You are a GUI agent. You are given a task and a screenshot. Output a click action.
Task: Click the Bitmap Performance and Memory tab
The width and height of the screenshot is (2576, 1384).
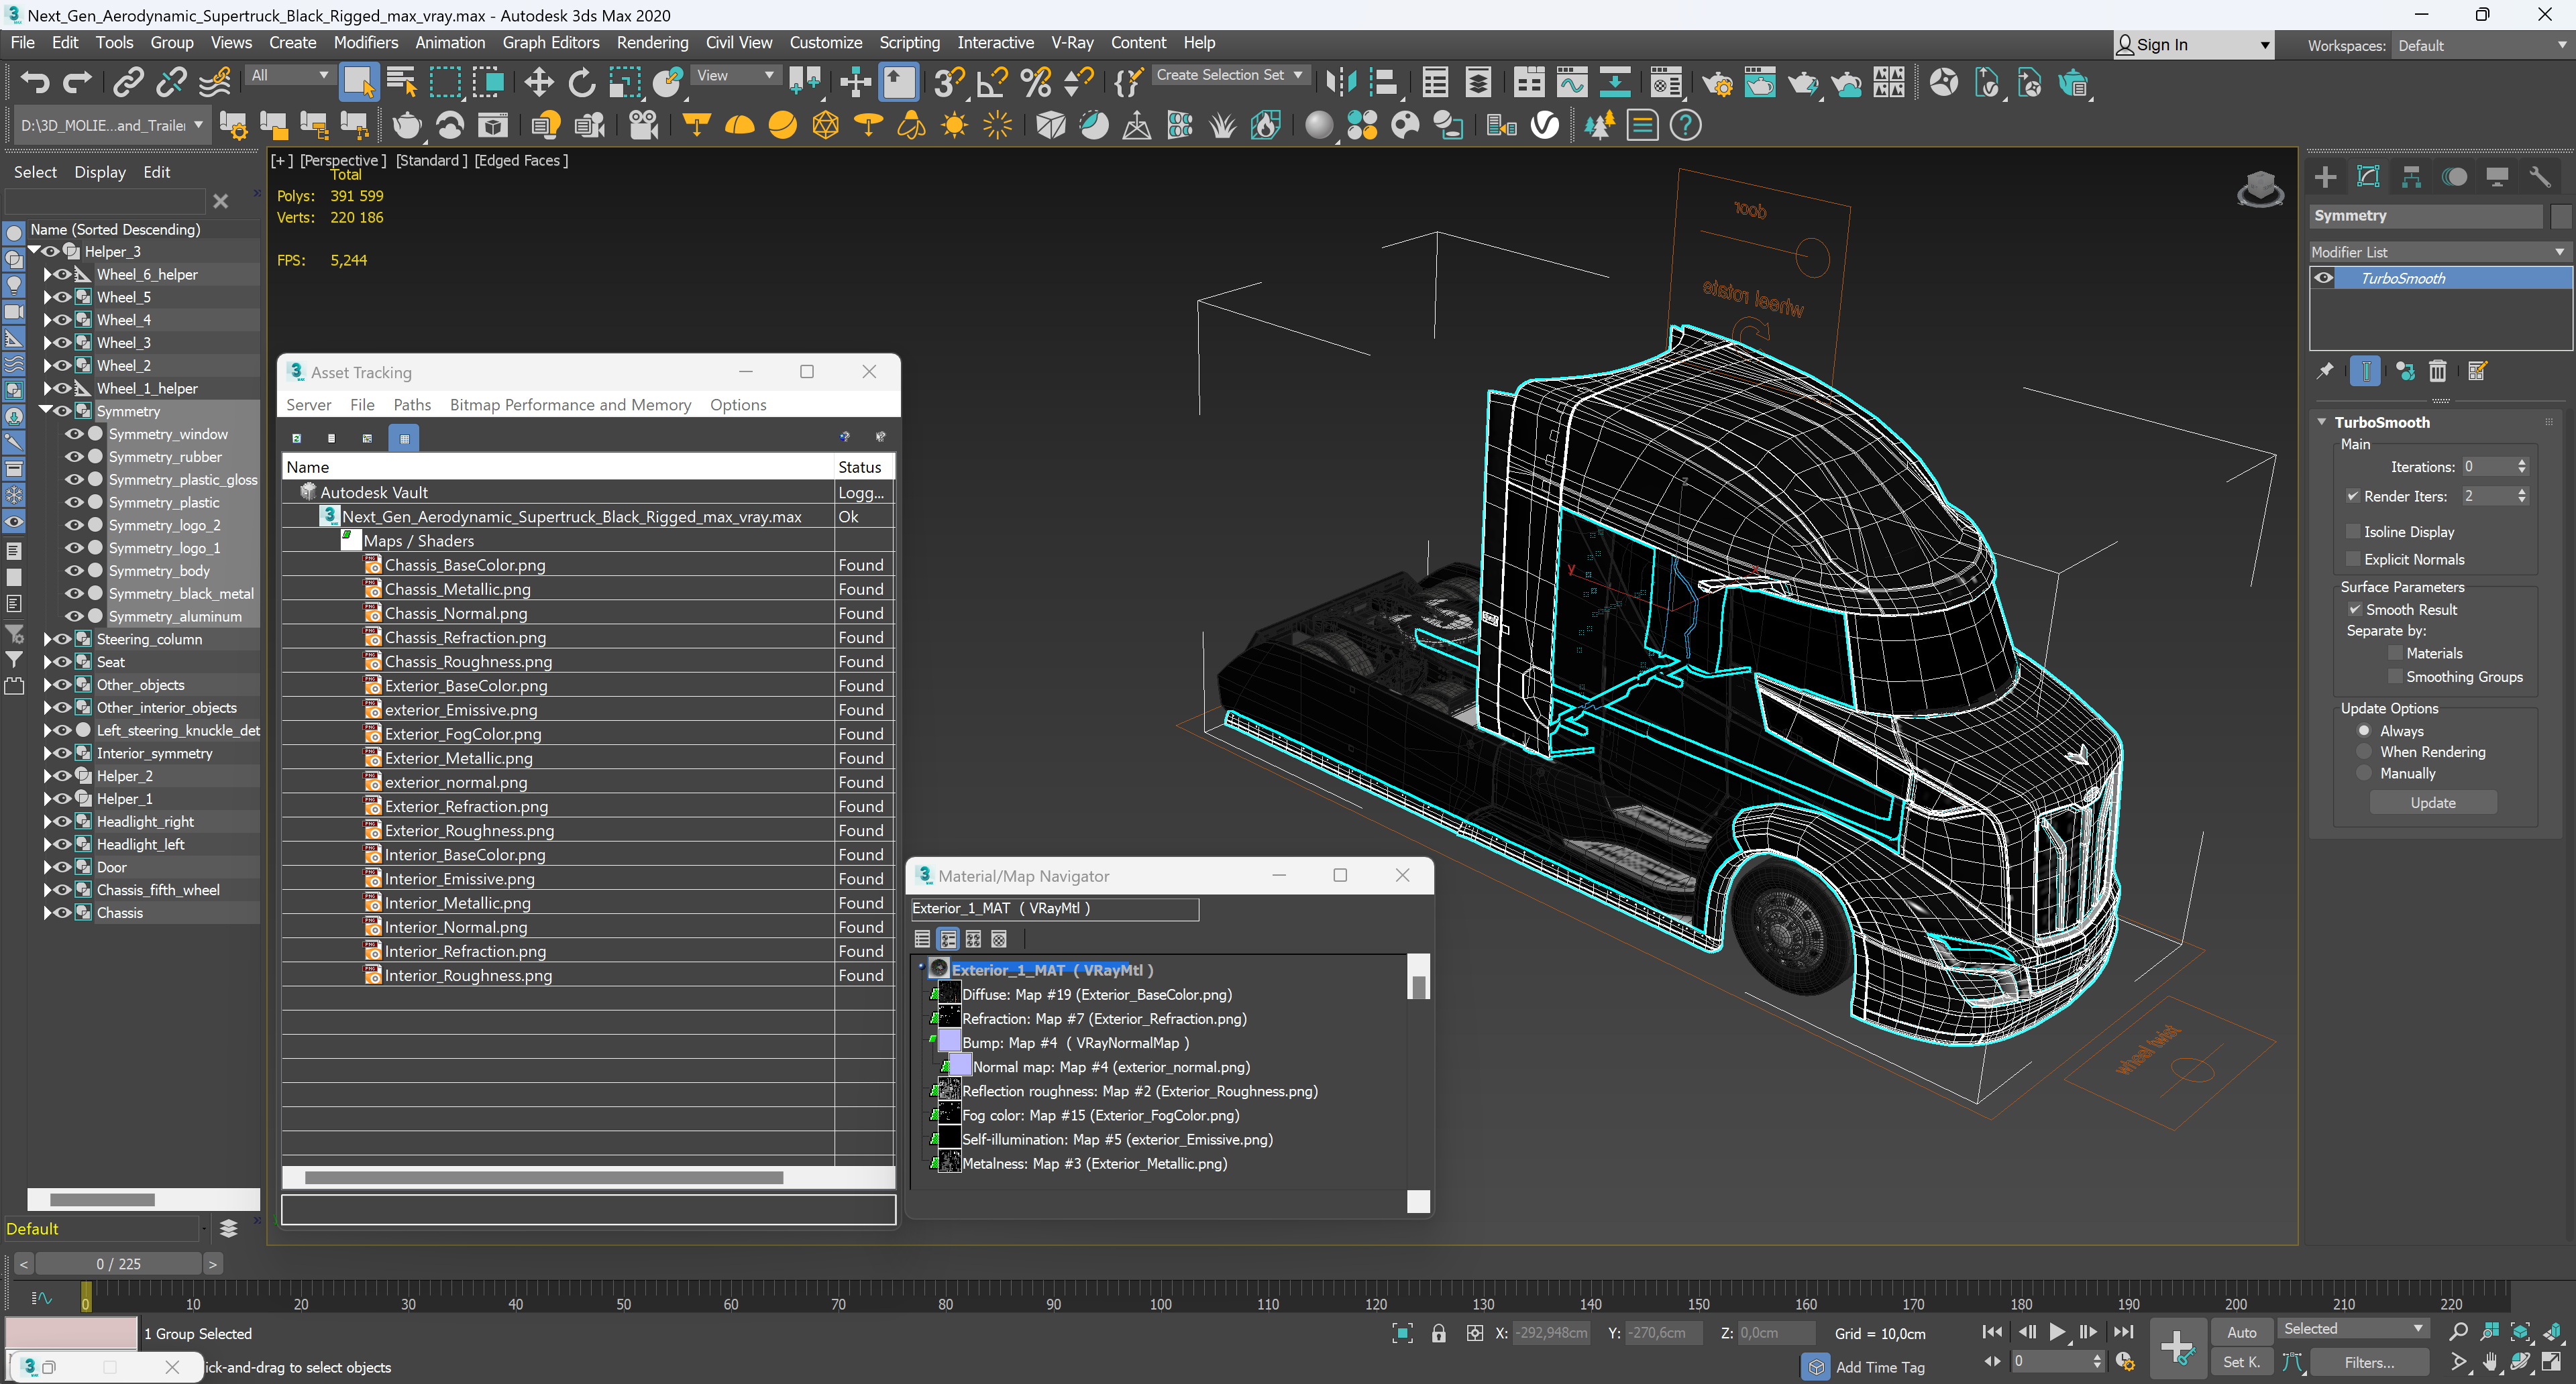(x=570, y=404)
